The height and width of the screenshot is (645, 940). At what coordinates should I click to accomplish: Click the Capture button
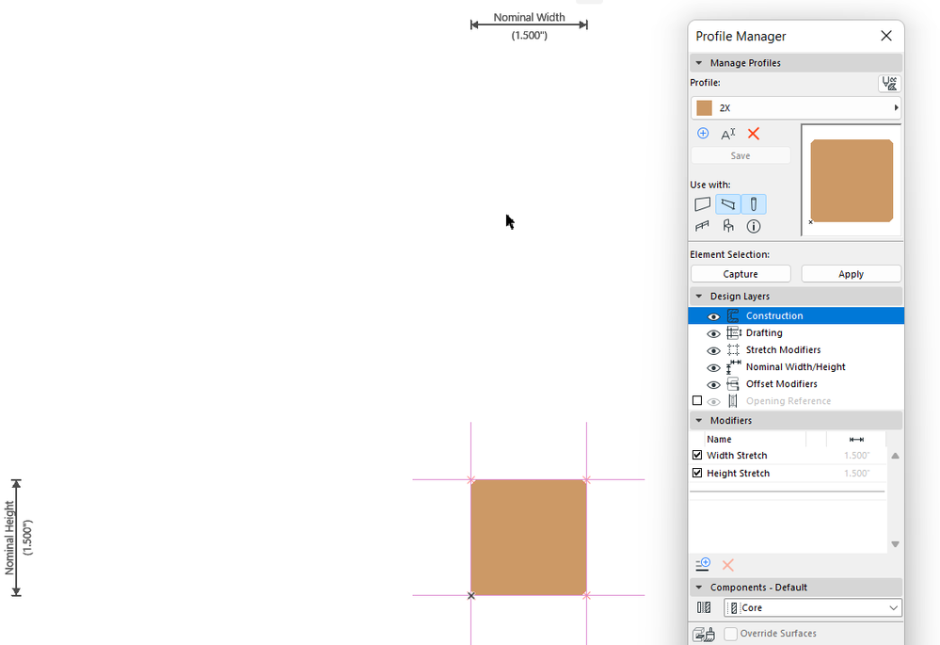[x=741, y=273]
